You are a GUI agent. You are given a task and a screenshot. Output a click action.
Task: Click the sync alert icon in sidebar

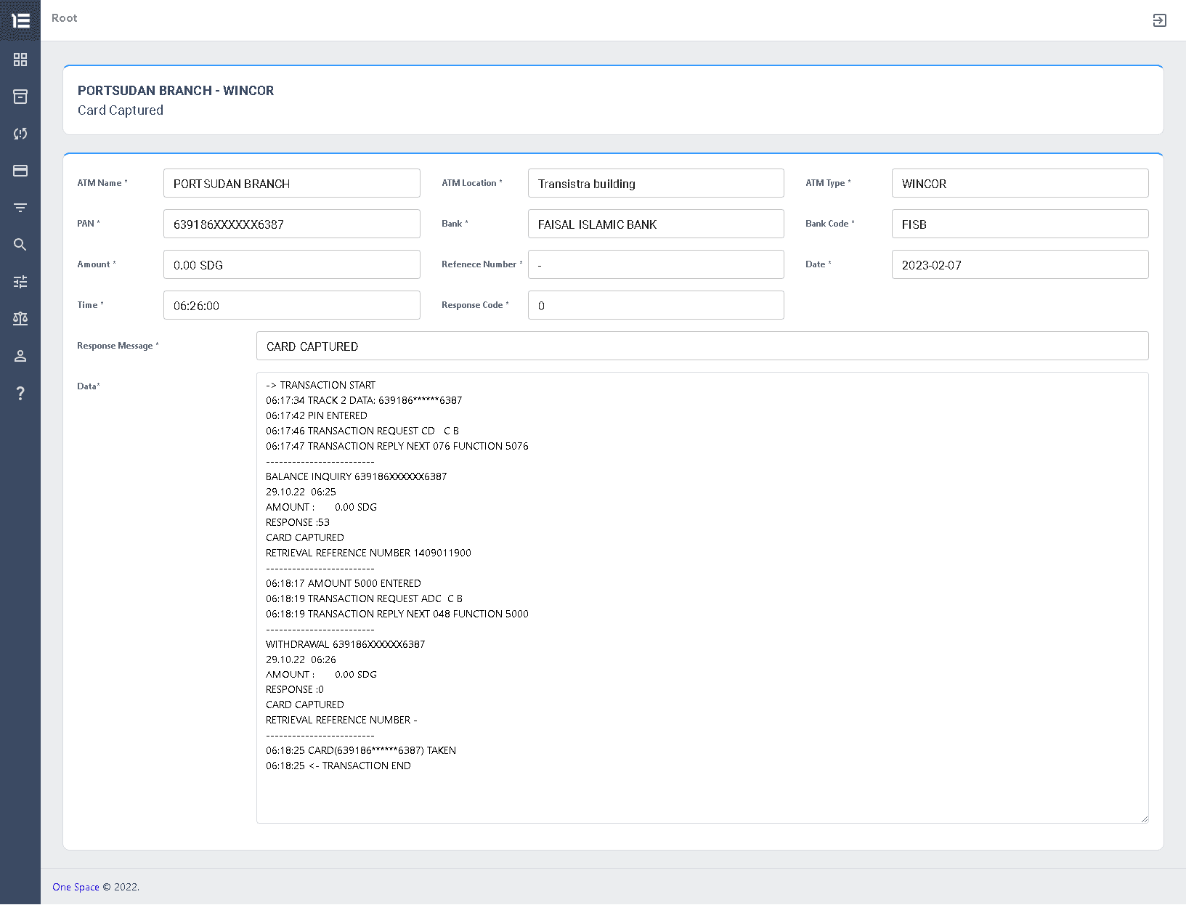coord(20,134)
